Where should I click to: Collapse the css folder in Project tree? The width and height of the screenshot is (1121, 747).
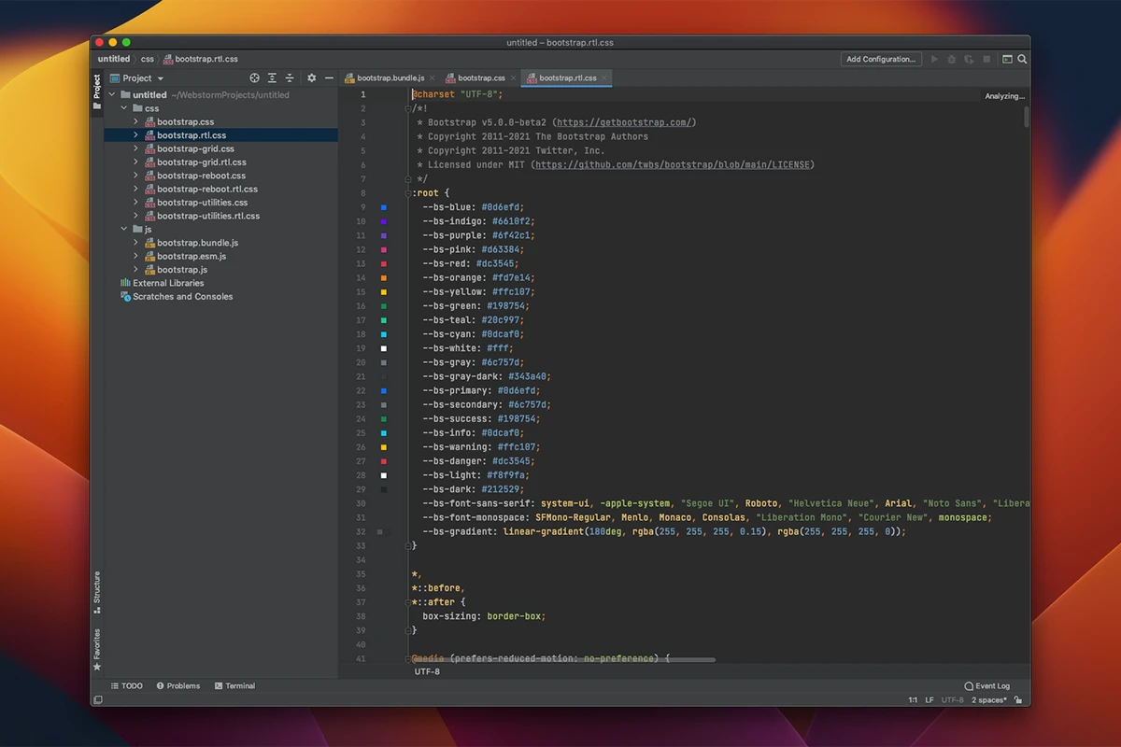(x=123, y=107)
